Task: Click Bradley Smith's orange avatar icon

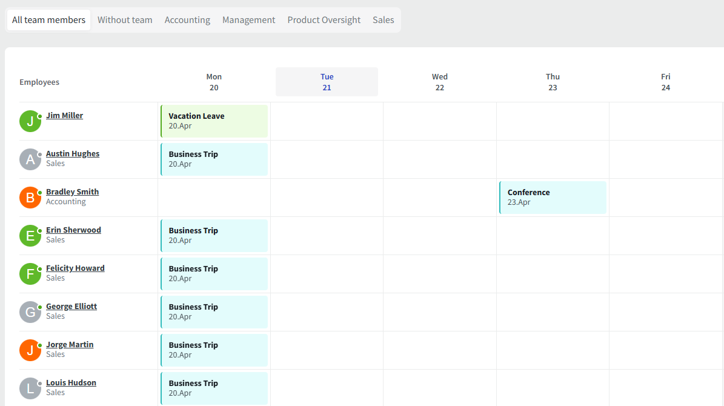Action: (30, 198)
